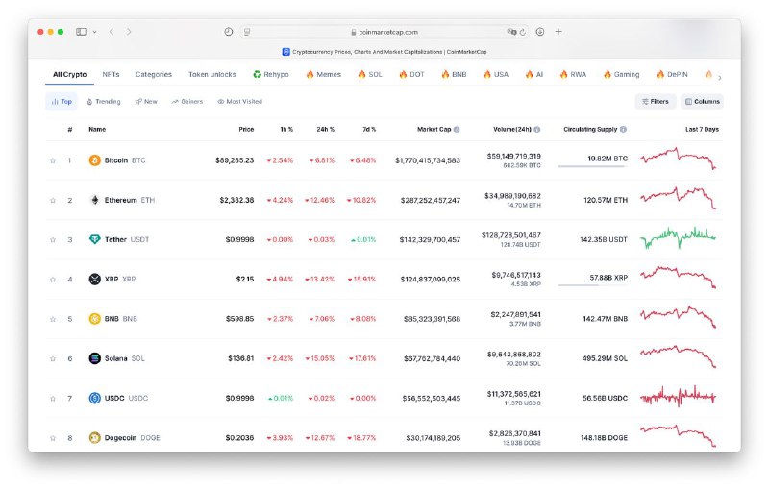The height and width of the screenshot is (489, 769).
Task: Click the Market Cap info icon
Action: pos(457,129)
